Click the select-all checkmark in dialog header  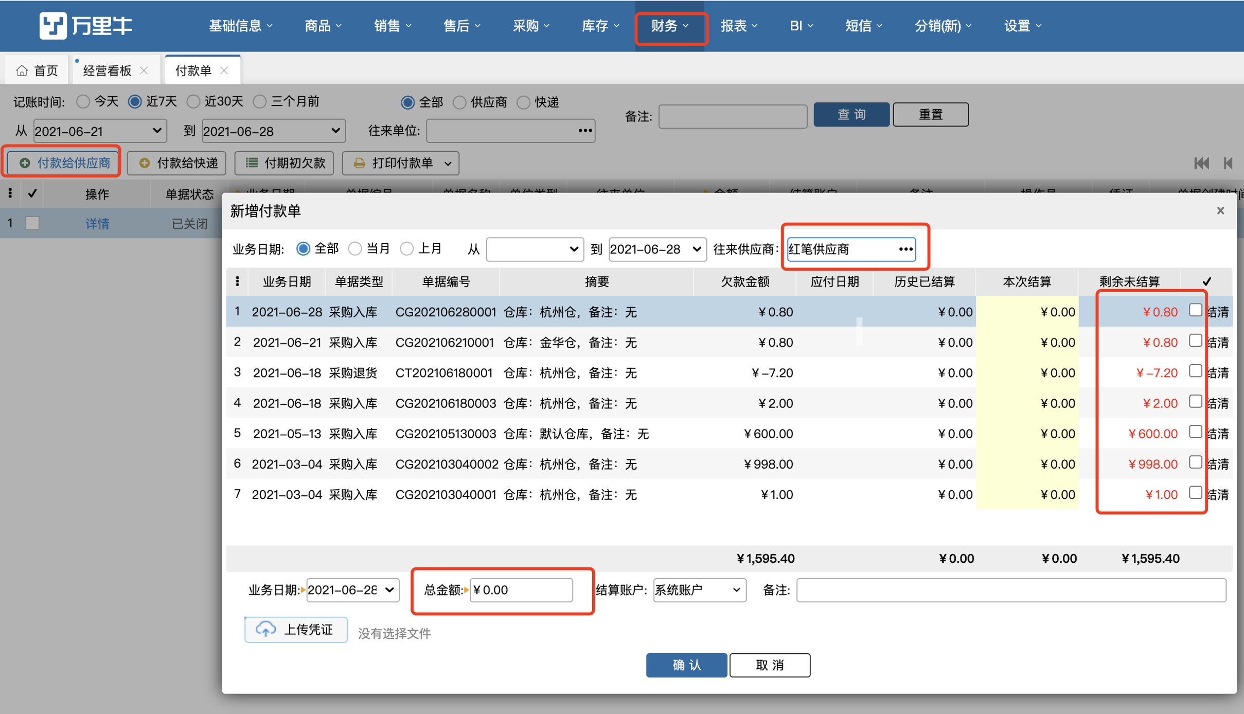pos(1206,281)
